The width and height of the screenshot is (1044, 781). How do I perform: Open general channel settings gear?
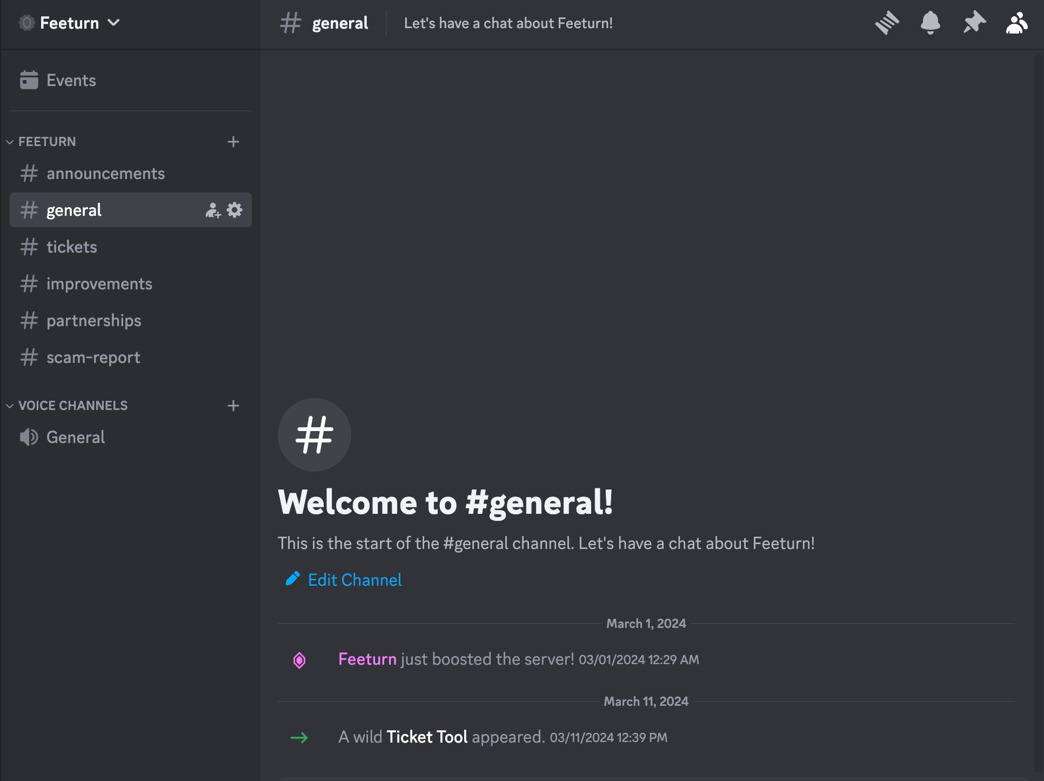point(235,210)
